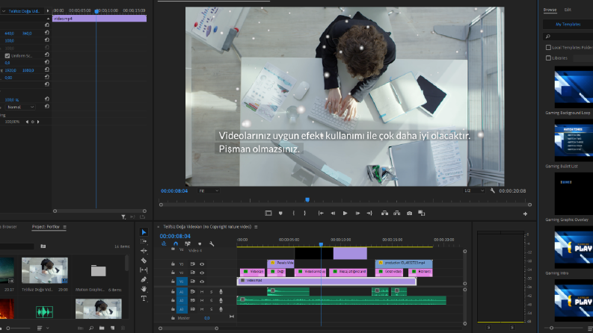Click the Mark In icon

point(293,214)
